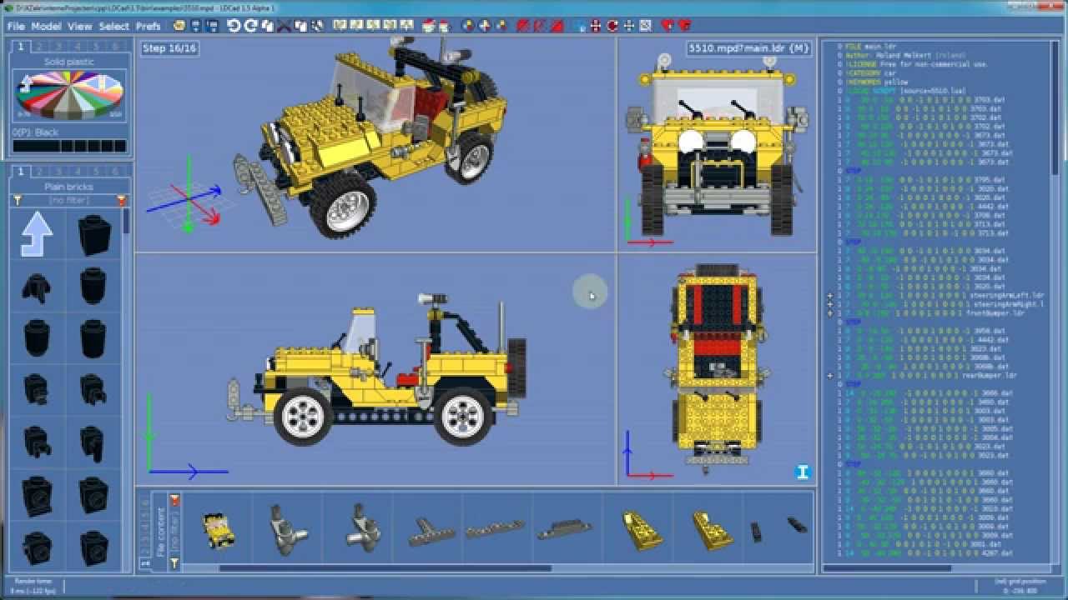
Task: Open the File menu
Action: tap(16, 26)
